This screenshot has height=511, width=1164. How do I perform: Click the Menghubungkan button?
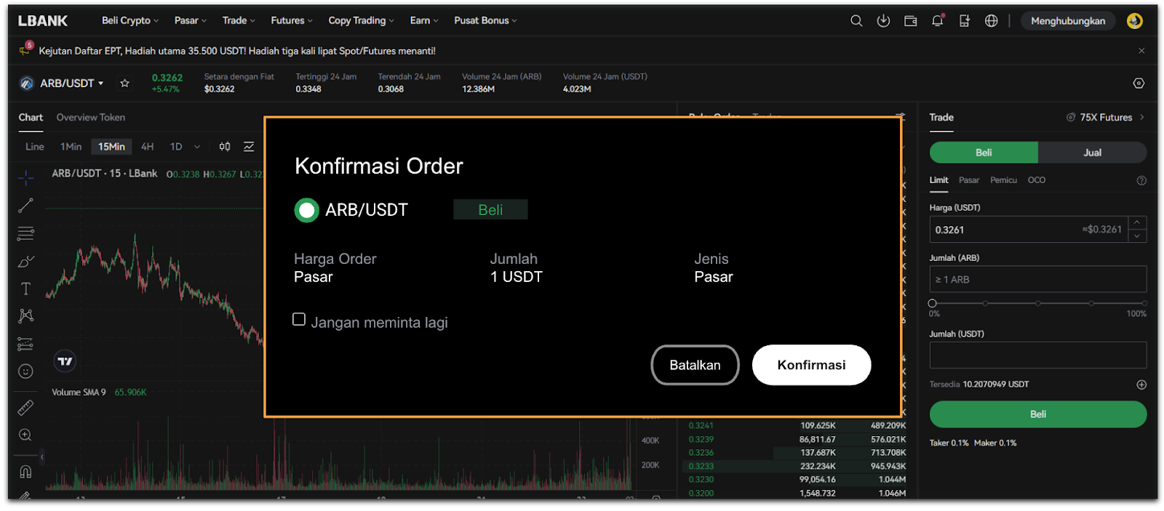(x=1068, y=21)
